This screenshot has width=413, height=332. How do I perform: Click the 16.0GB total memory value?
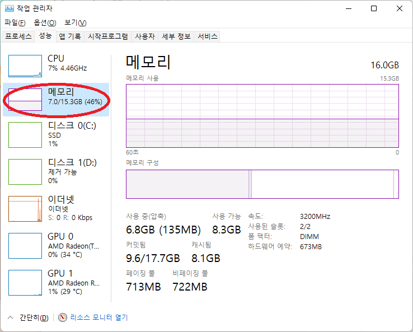385,65
